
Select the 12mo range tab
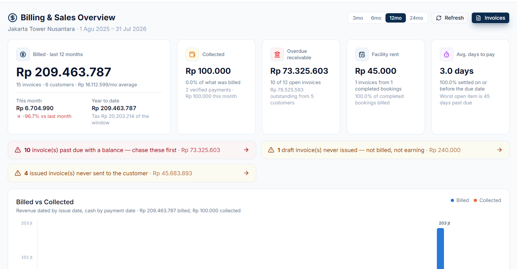coord(396,18)
